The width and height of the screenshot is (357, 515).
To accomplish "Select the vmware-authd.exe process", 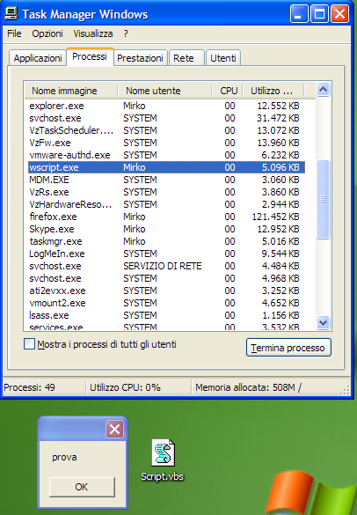I will pyautogui.click(x=166, y=155).
